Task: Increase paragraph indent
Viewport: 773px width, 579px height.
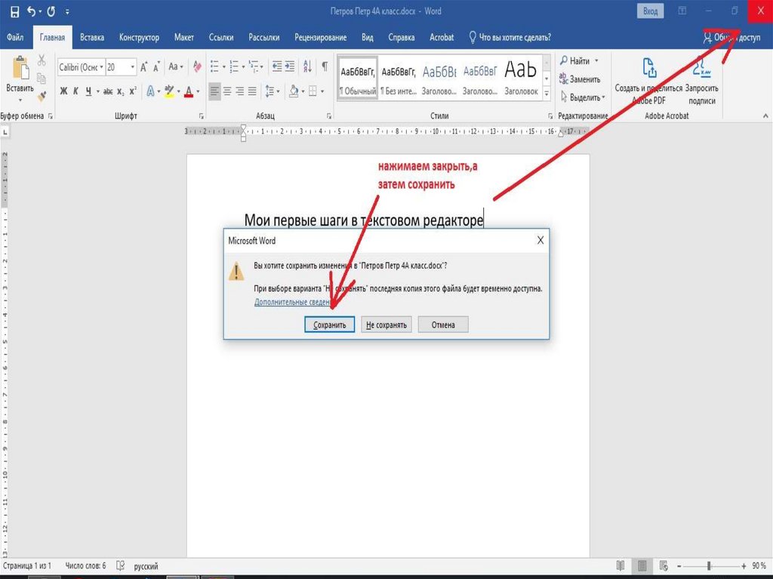Action: 290,66
